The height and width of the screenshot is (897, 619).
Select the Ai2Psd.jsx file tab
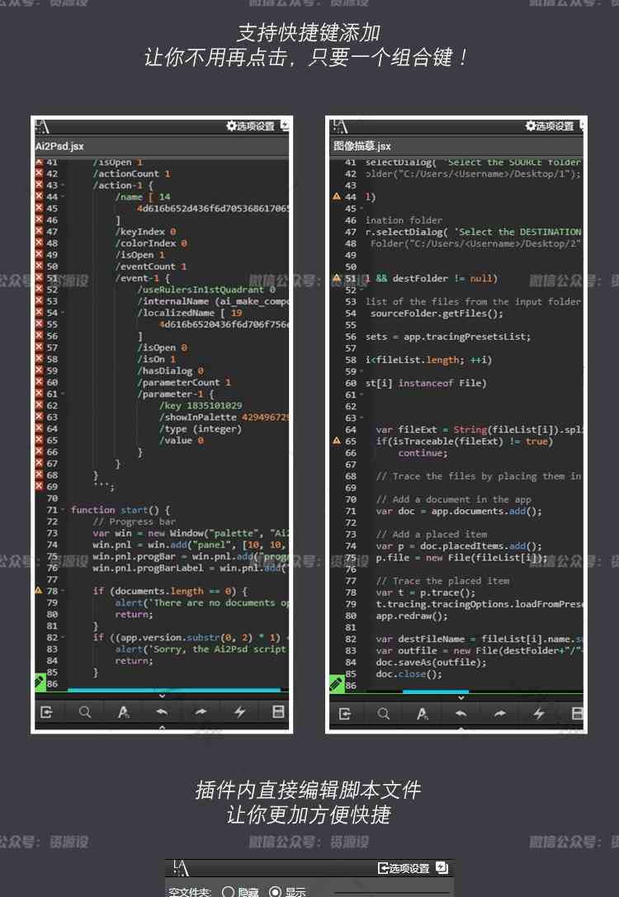(x=59, y=146)
